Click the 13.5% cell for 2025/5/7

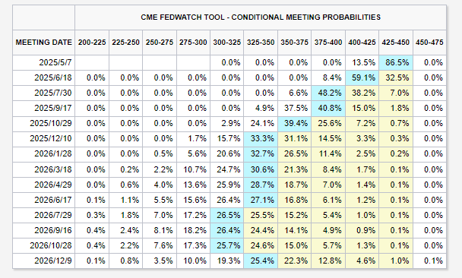coord(362,62)
